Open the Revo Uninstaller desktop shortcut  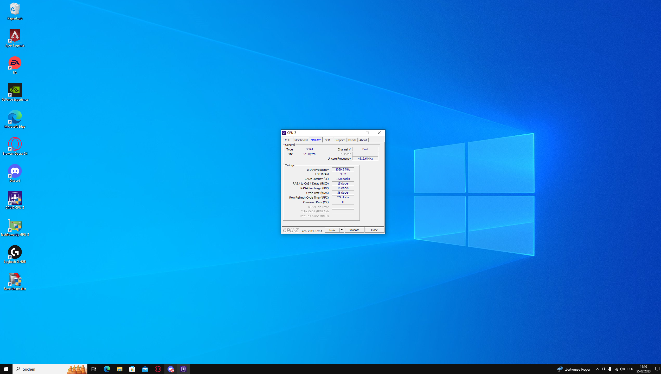point(15,279)
